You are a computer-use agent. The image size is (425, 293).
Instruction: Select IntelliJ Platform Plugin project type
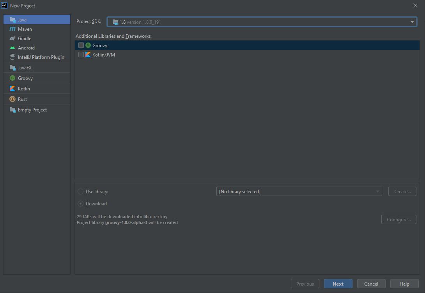pyautogui.click(x=37, y=57)
